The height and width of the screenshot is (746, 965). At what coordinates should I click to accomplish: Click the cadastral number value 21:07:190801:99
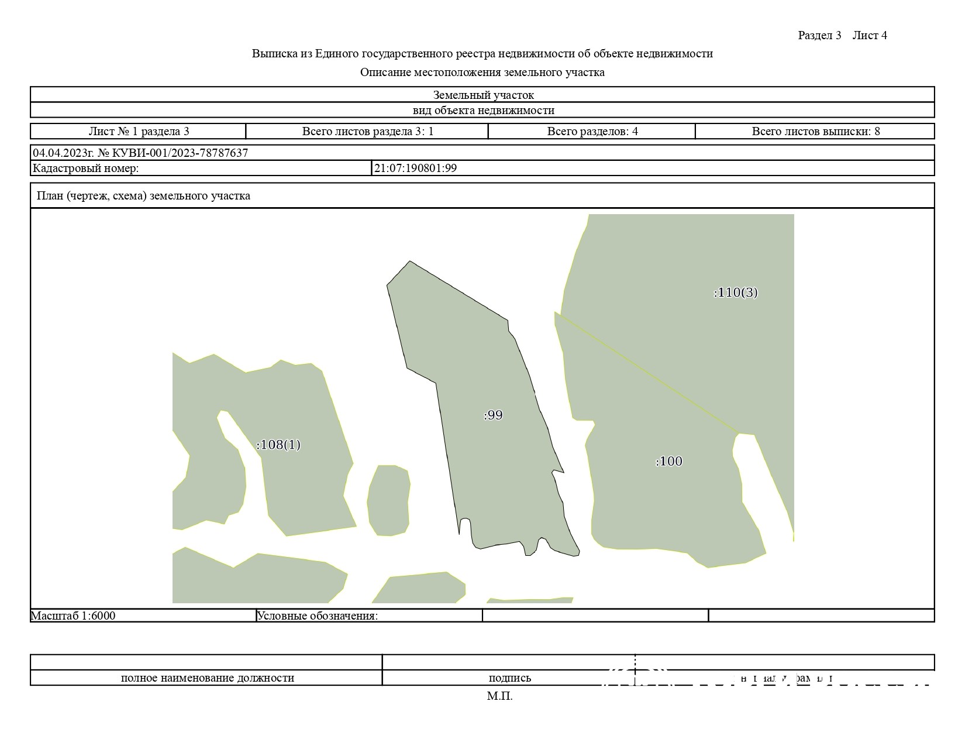click(415, 169)
